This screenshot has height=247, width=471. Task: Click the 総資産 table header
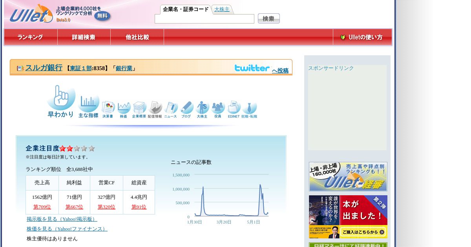(x=139, y=183)
